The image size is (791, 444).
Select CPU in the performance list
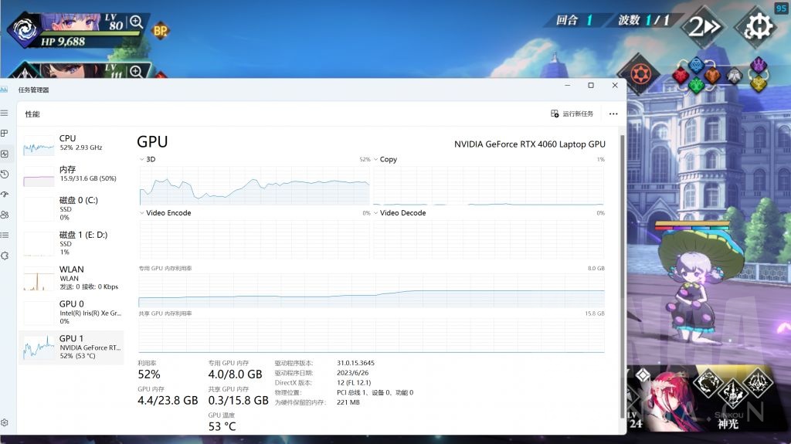point(71,143)
